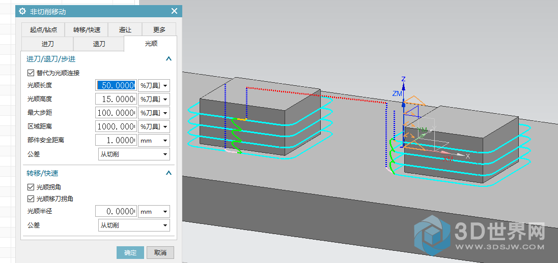Switch to the 进刀 tab
This screenshot has width=558, height=263.
pos(47,44)
